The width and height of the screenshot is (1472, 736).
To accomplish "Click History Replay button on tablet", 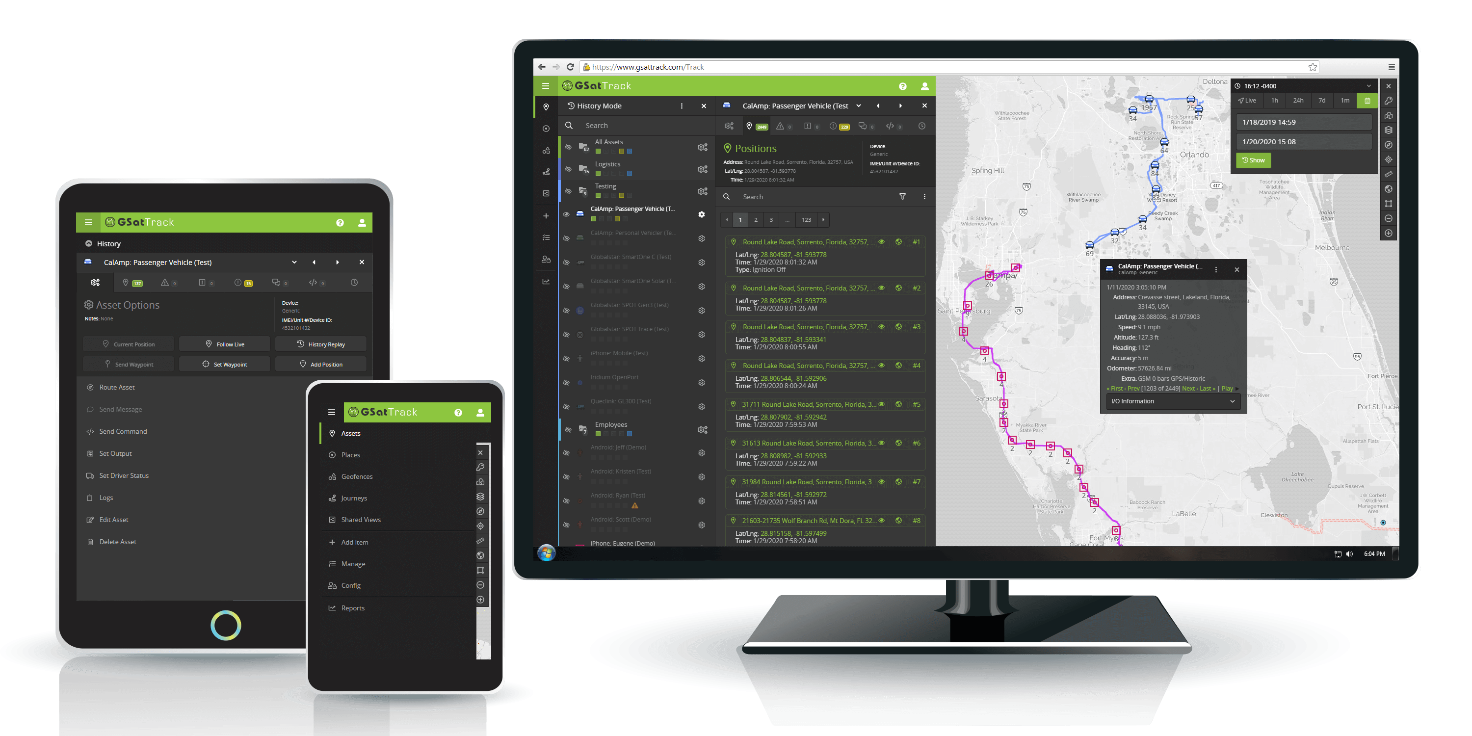I will [x=320, y=344].
